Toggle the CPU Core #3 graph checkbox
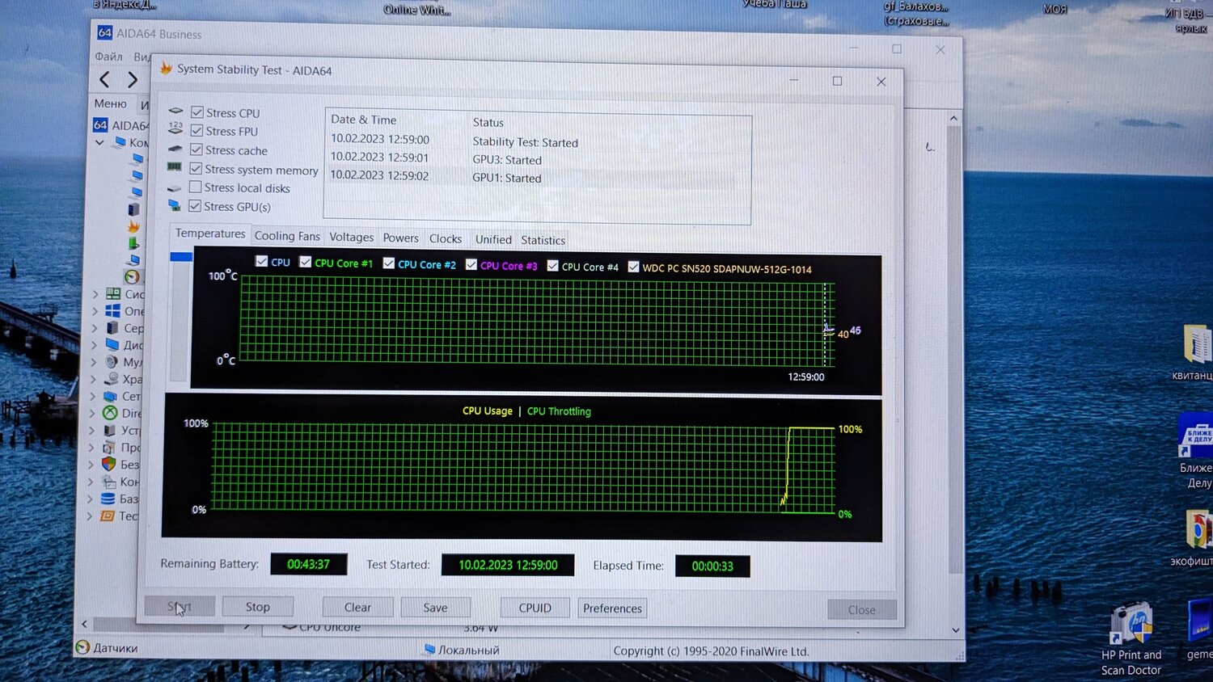This screenshot has width=1213, height=682. (471, 264)
